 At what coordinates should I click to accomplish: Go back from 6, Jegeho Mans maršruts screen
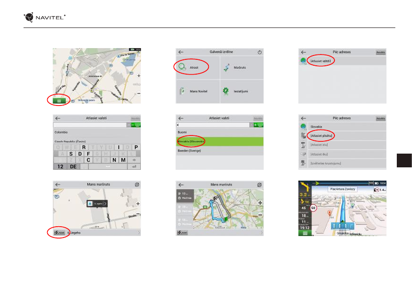(x=58, y=185)
